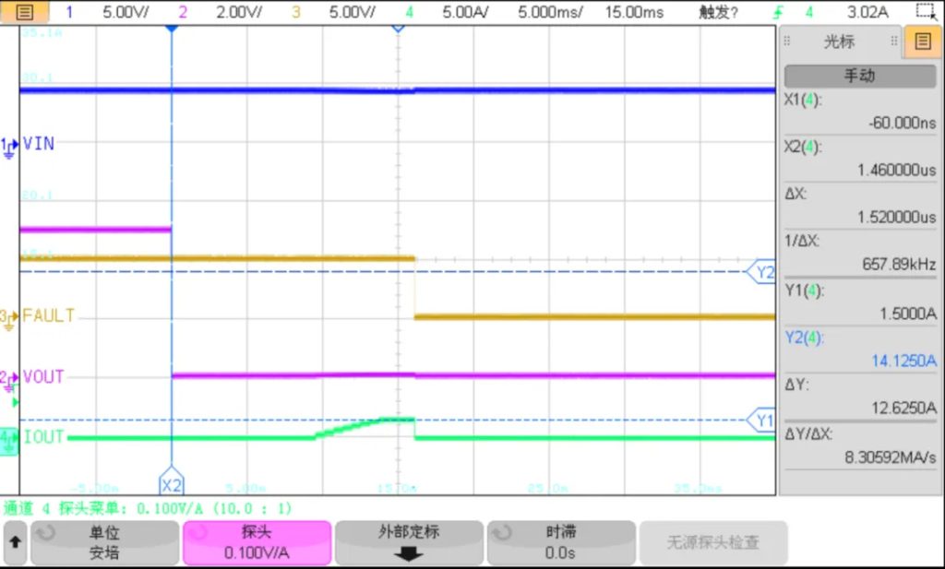Click the Y2 cursor handle
The height and width of the screenshot is (569, 945).
pos(763,273)
